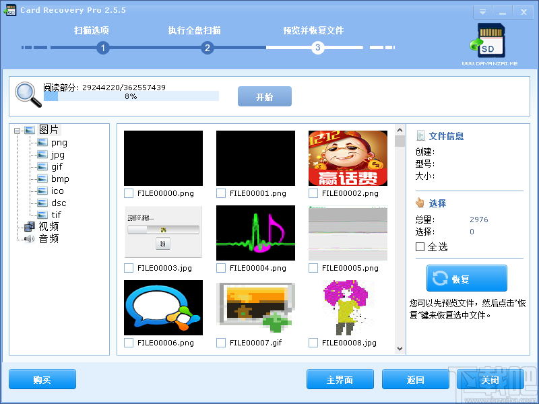Enable the 全选 select-all checkbox
Viewport: 539px width, 404px height.
point(420,246)
